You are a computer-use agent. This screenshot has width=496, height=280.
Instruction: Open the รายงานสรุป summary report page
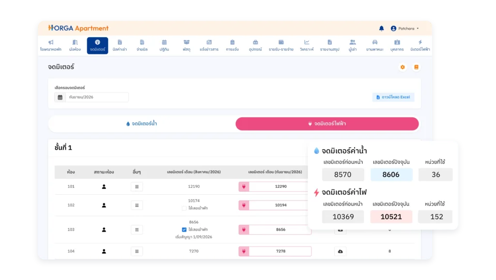click(x=329, y=46)
